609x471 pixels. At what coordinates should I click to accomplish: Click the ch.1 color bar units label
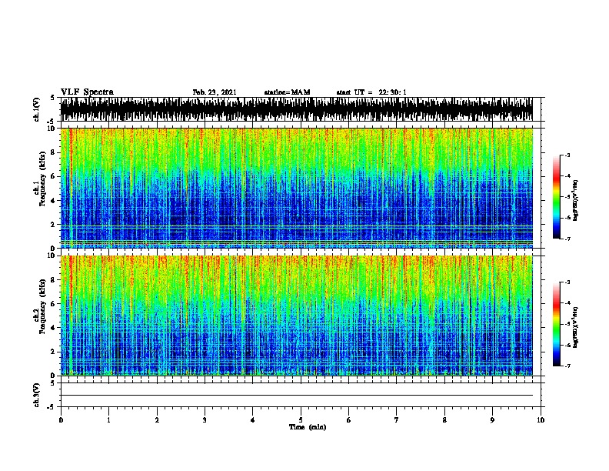click(x=576, y=200)
